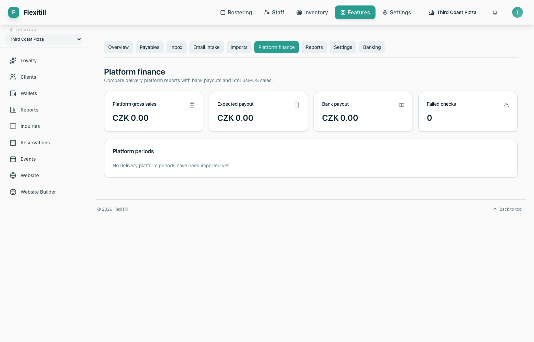This screenshot has height=342, width=534.
Task: Click the Flexitill logo icon
Action: pyautogui.click(x=14, y=12)
